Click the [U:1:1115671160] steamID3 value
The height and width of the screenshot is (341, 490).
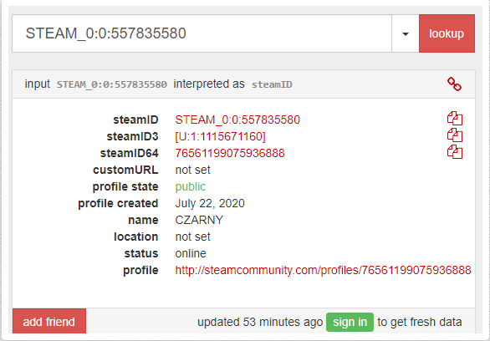tap(220, 136)
